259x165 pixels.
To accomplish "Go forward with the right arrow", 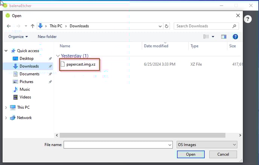I will [x=18, y=26].
